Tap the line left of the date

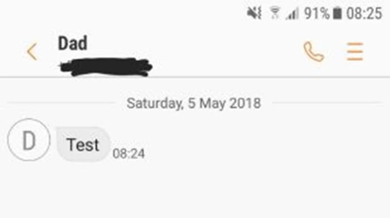(x=61, y=102)
